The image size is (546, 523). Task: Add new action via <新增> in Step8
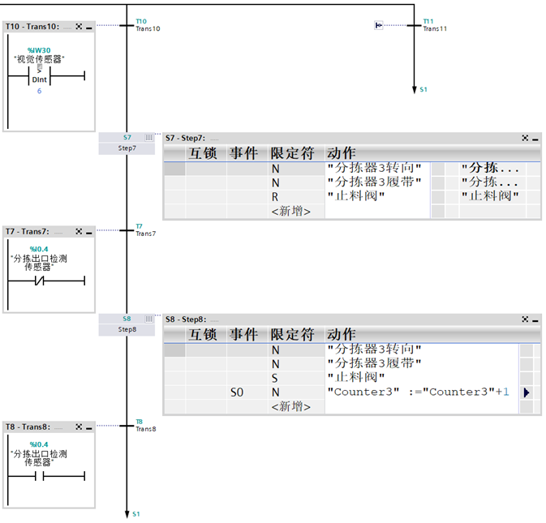(290, 406)
